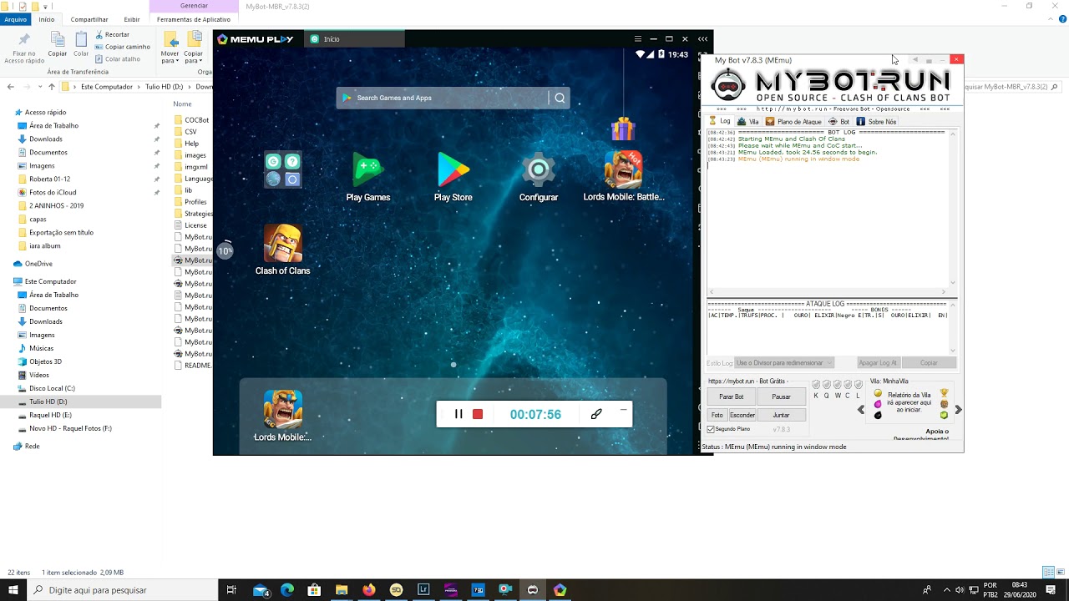Toggle the C shield indicator in MyBot

coord(848,385)
